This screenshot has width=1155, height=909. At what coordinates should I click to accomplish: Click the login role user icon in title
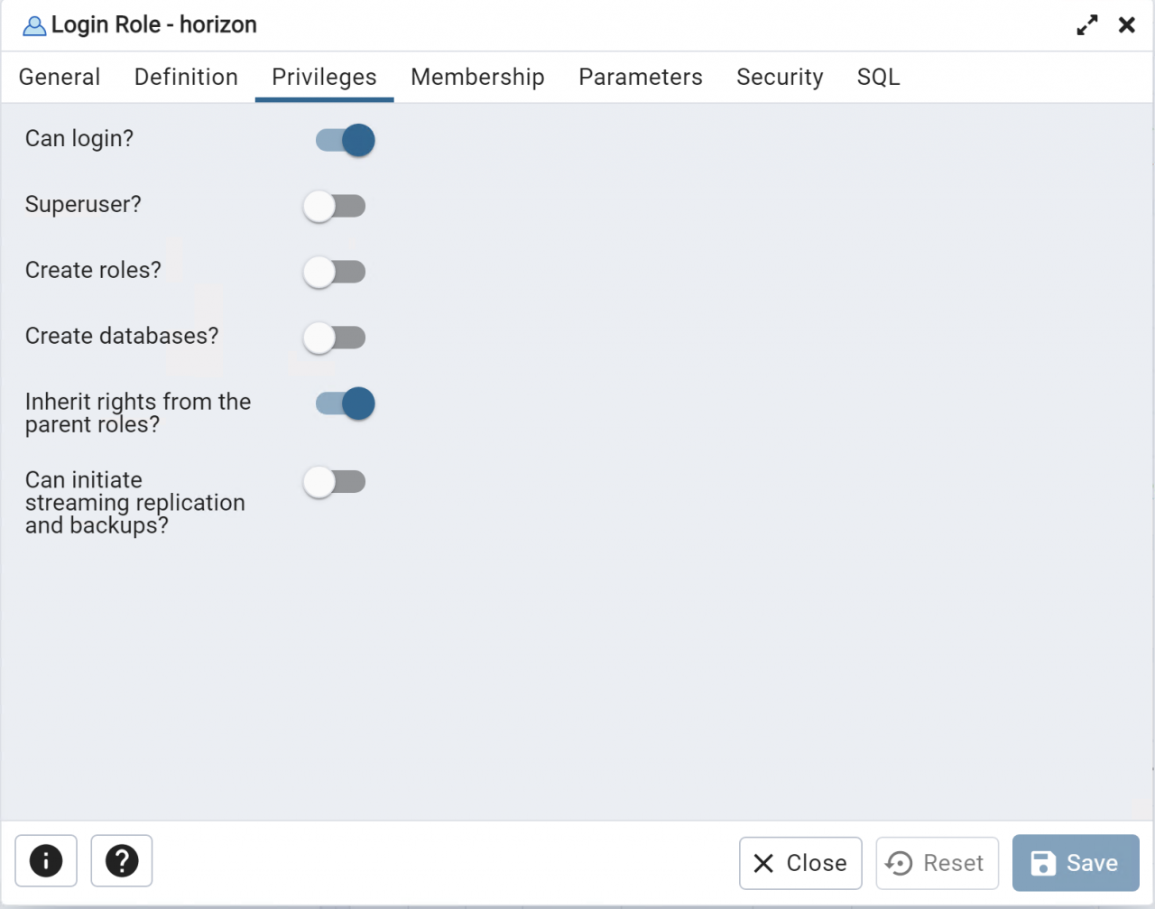pyautogui.click(x=33, y=24)
